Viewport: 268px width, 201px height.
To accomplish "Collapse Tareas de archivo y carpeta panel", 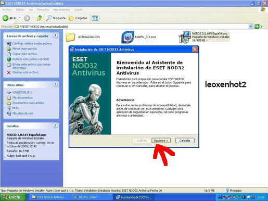I will click(55, 35).
